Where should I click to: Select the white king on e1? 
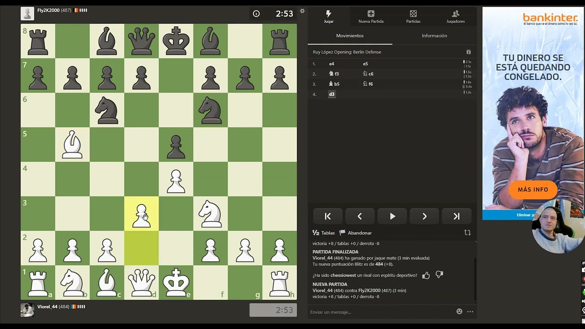tap(176, 282)
